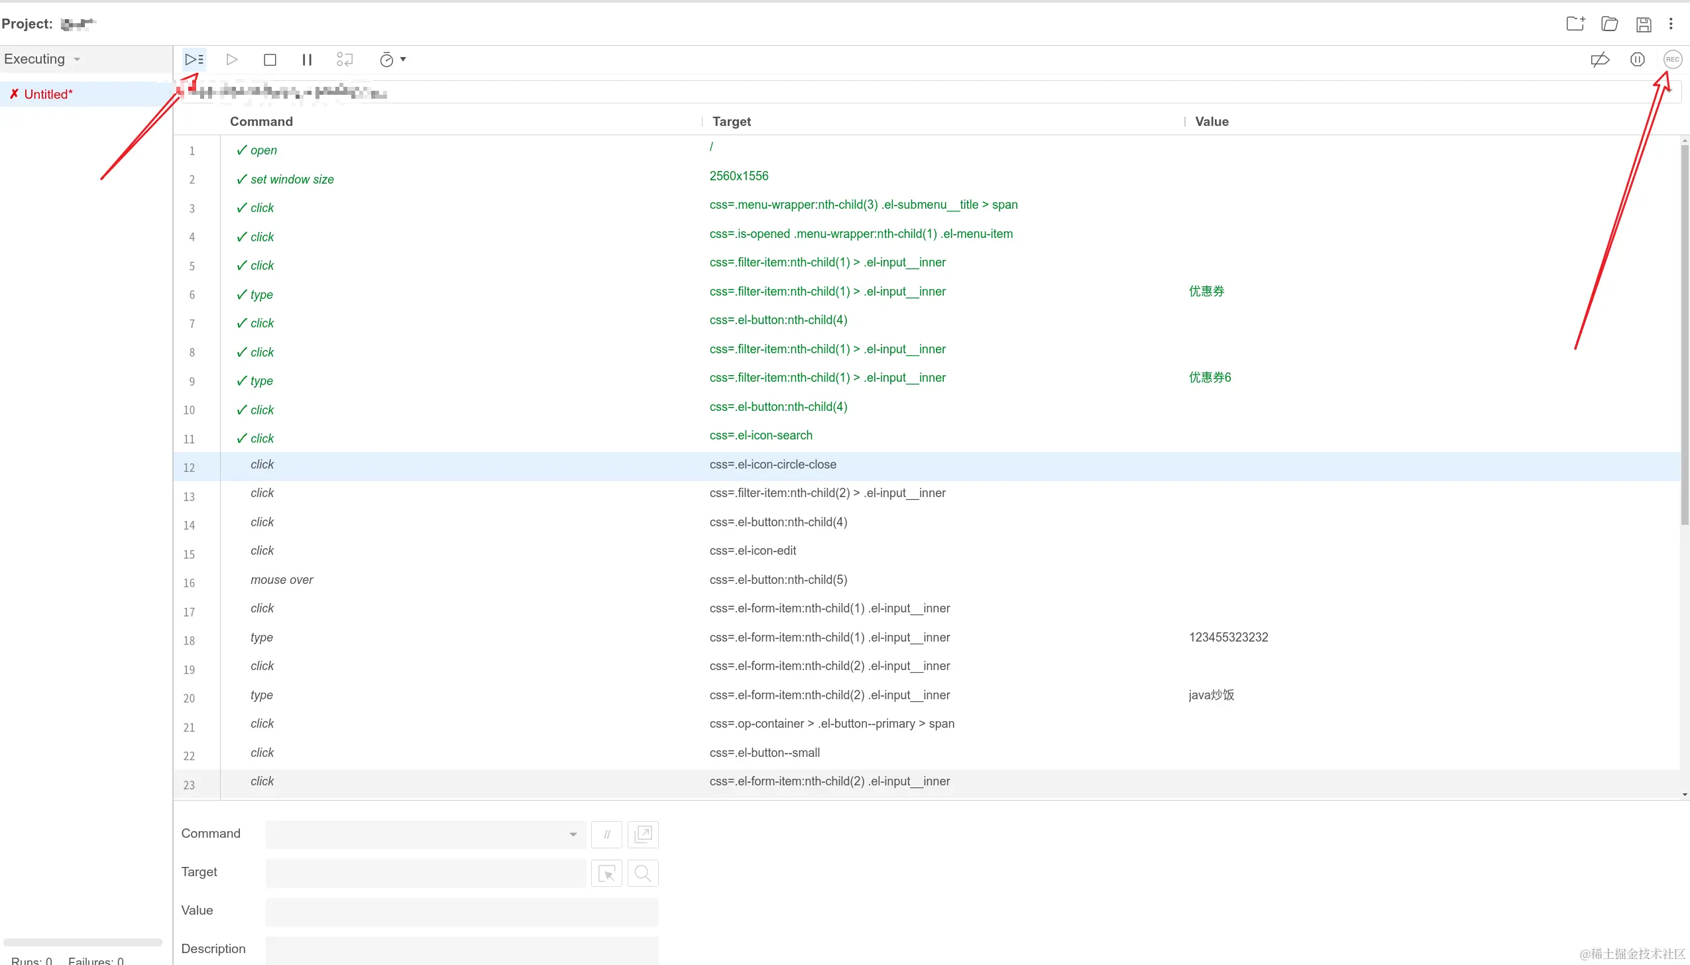Screen dimensions: 1690x965
Task: Click the Value input field
Action: click(461, 911)
